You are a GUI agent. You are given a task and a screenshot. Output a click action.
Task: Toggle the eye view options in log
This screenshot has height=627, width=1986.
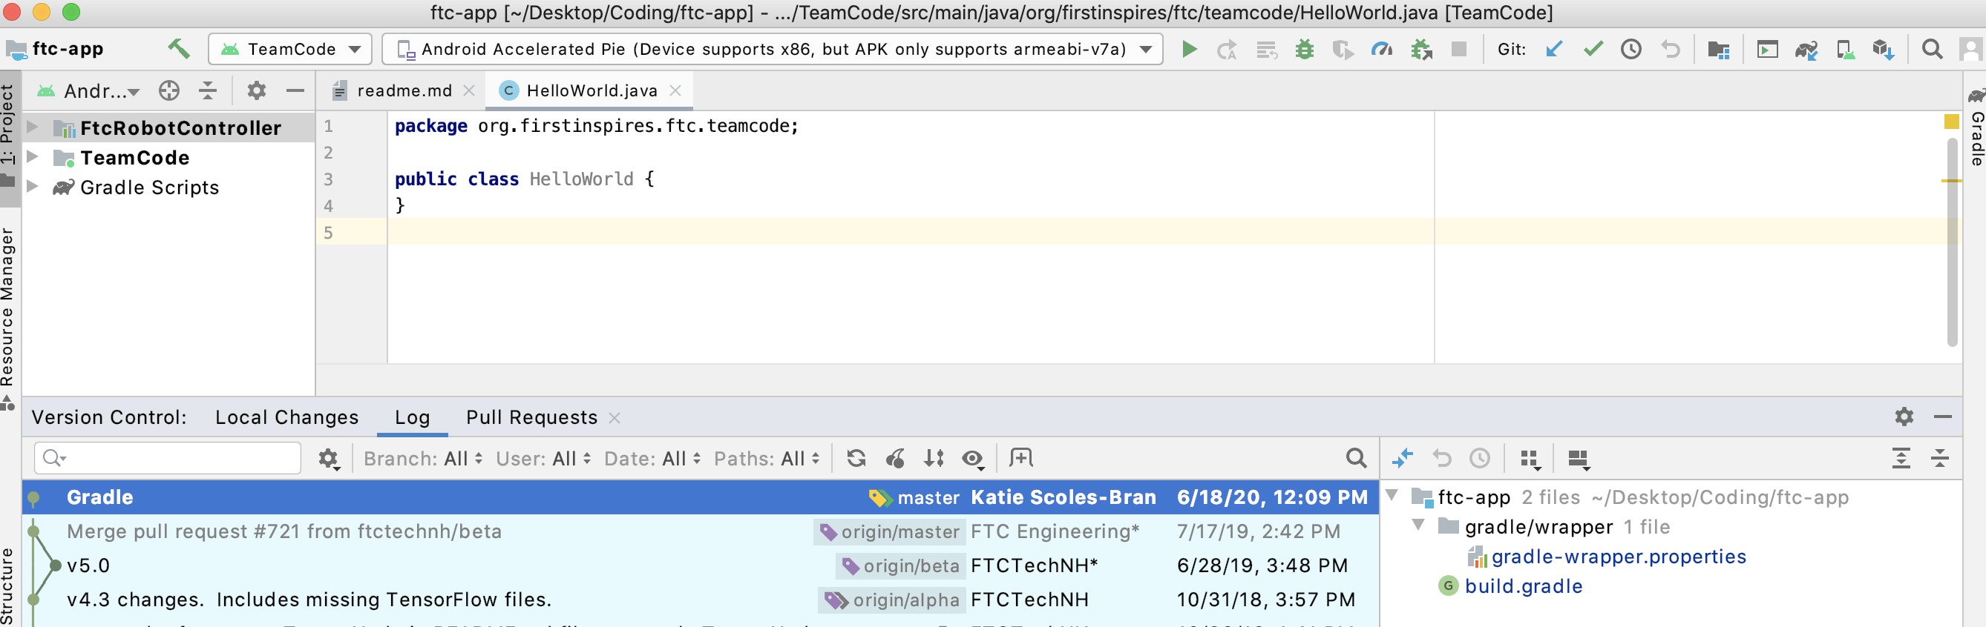[973, 458]
